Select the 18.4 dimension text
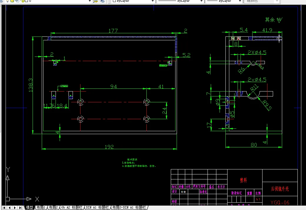 pyautogui.click(x=62, y=106)
